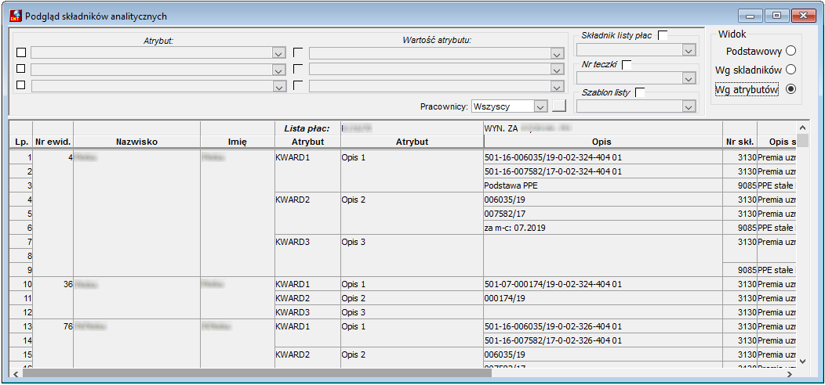Select the za m-c: 07.2019 cell

(x=603, y=228)
